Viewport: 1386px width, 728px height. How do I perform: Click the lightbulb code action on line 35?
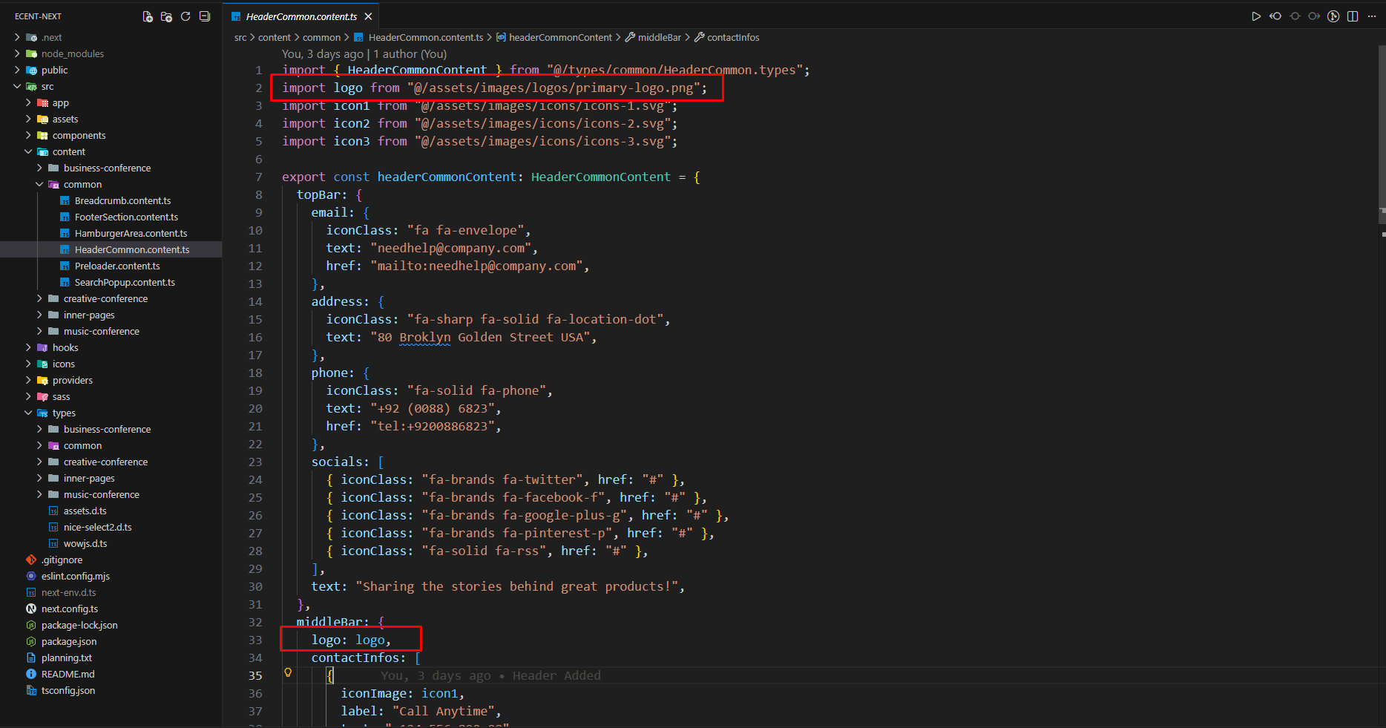point(288,673)
